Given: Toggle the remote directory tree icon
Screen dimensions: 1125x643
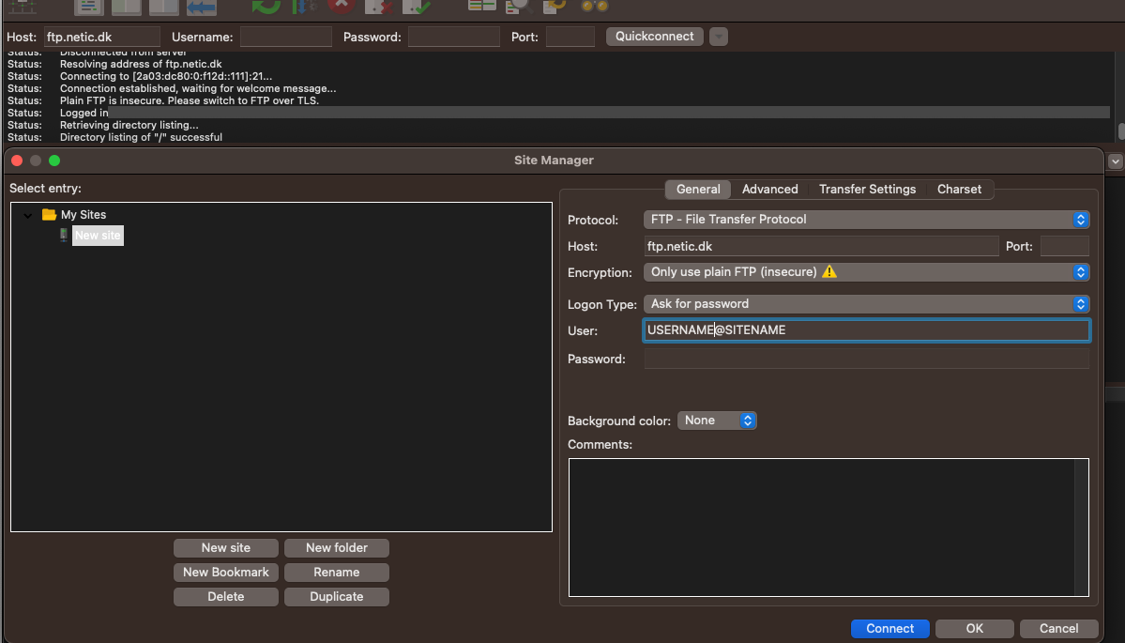Looking at the screenshot, I should click(163, 7).
